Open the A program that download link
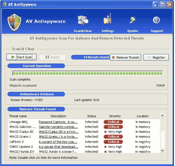This screenshot has height=166, width=175. pyautogui.click(x=58, y=147)
